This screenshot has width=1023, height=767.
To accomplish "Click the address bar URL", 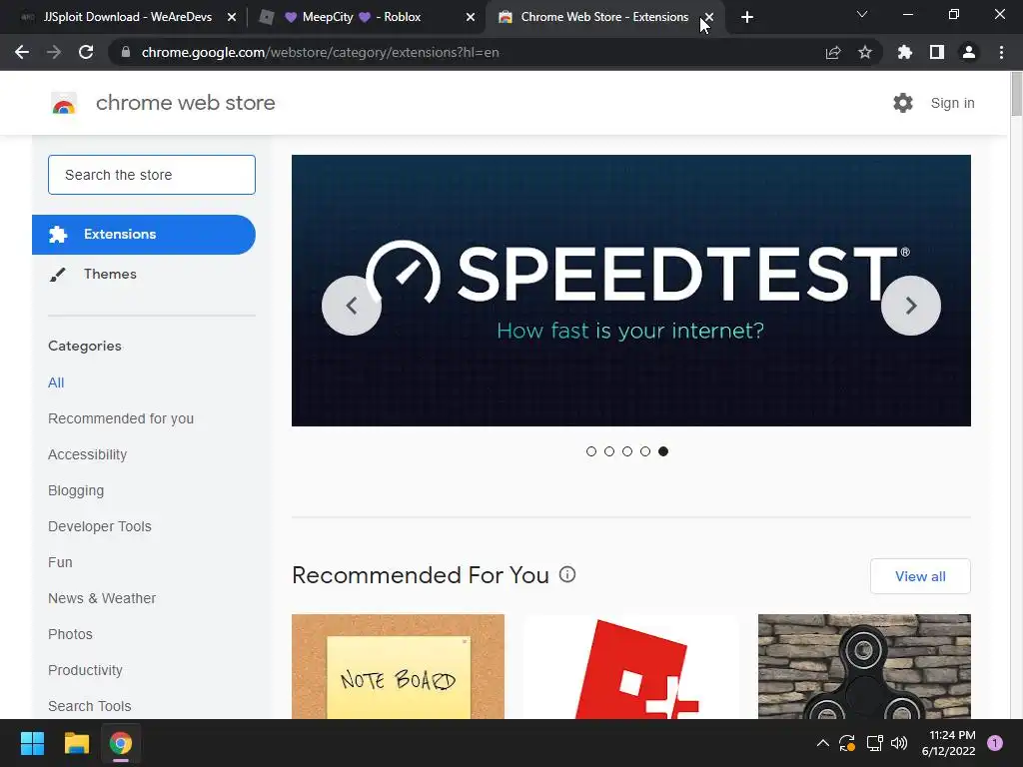I will point(321,52).
